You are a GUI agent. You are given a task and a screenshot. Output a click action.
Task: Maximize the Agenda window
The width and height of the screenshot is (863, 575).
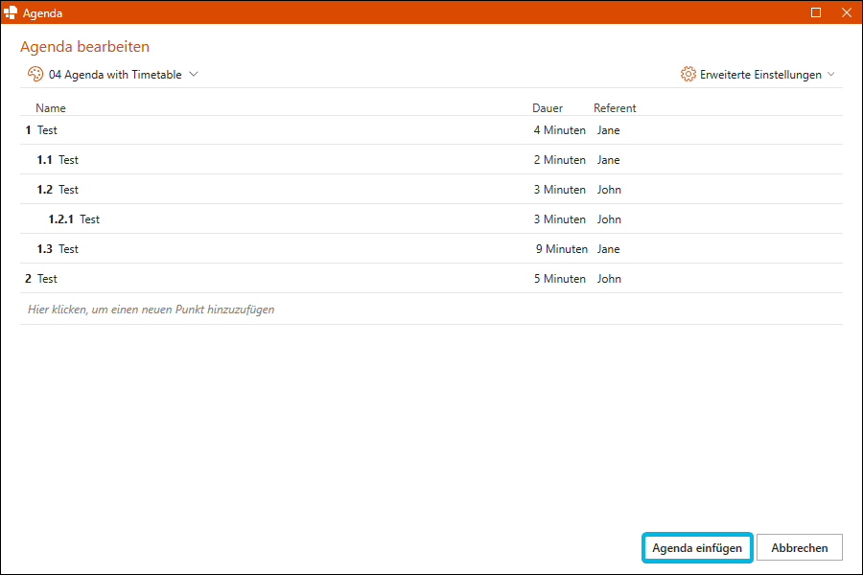coord(816,12)
